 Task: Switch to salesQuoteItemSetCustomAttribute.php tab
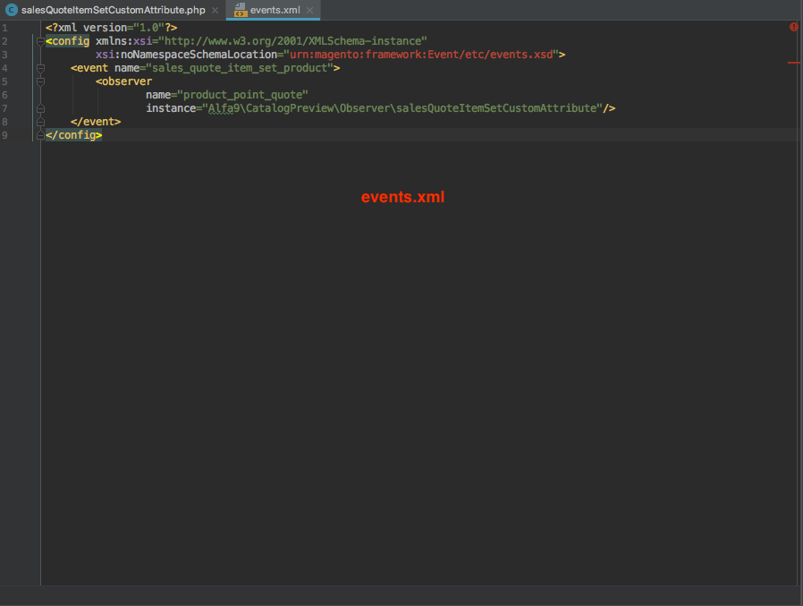[x=113, y=10]
